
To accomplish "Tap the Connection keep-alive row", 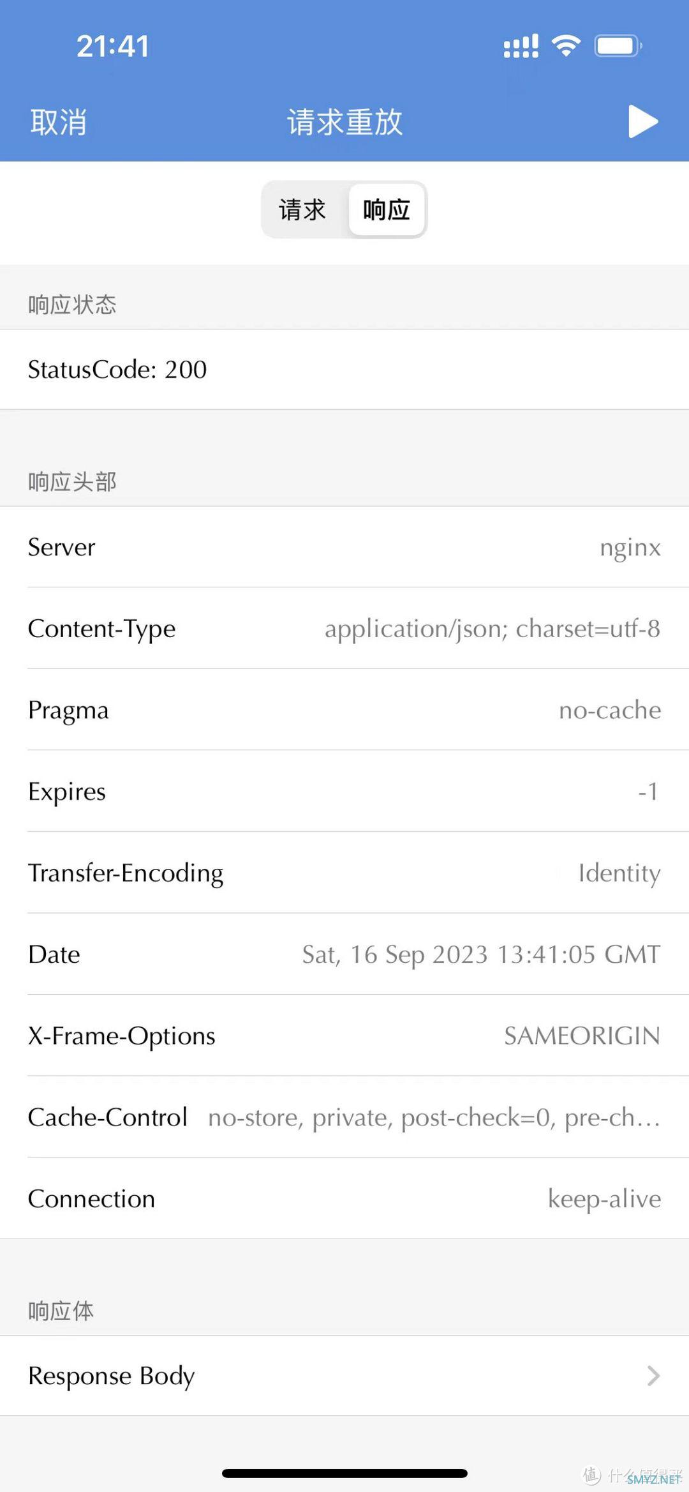I will click(x=344, y=1198).
